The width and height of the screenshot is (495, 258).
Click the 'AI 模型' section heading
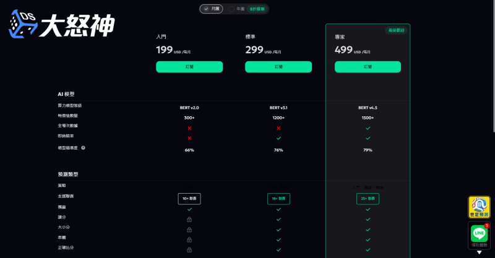pos(66,94)
